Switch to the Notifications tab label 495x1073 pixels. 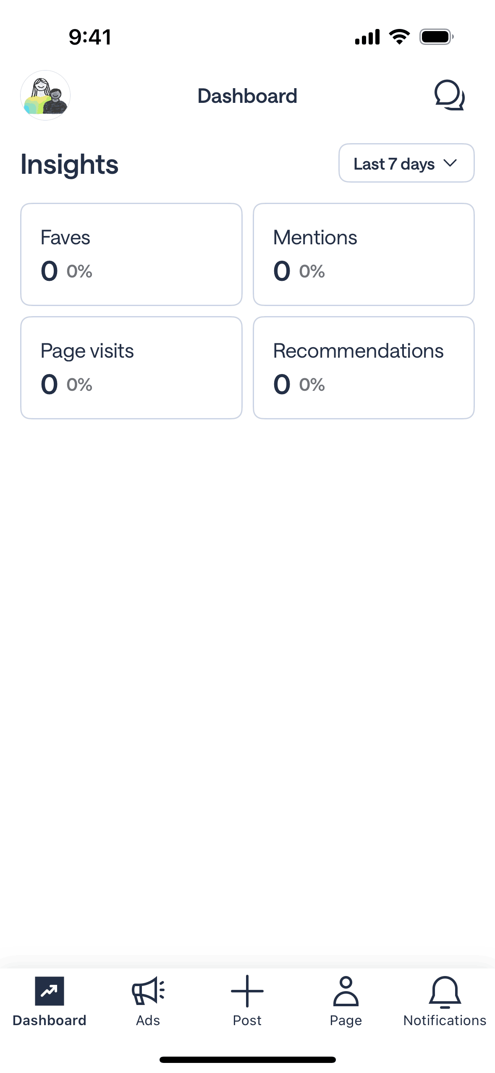point(445,1021)
